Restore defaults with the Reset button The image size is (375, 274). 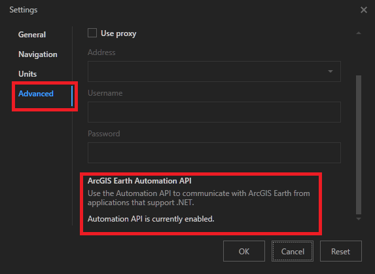tap(341, 251)
